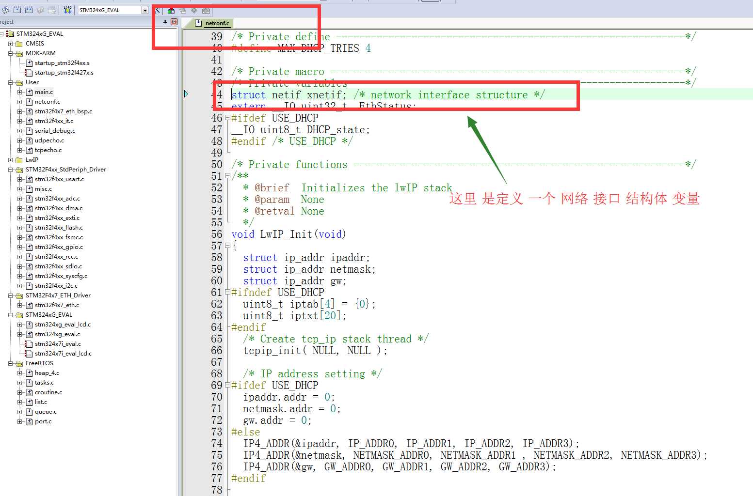Click the Rebuild all target files icon
Image resolution: width=753 pixels, height=496 pixels.
(29, 10)
